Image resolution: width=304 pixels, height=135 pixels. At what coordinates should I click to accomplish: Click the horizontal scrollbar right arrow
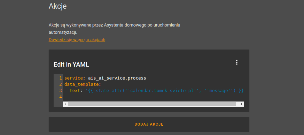(242, 104)
